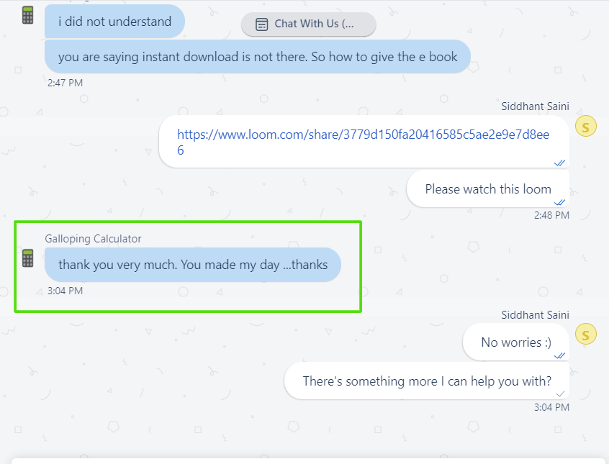Click the calculator avatar beside the thank you message
Screen dimensions: 609x464
point(28,258)
